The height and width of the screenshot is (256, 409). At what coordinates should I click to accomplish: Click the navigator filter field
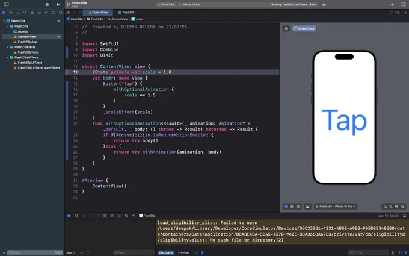(x=34, y=252)
